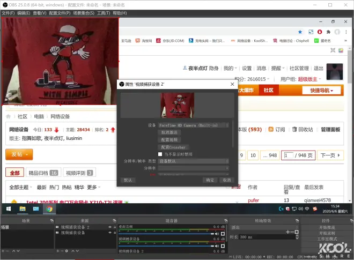Open the 配置文件(P) menu

coord(60,13)
